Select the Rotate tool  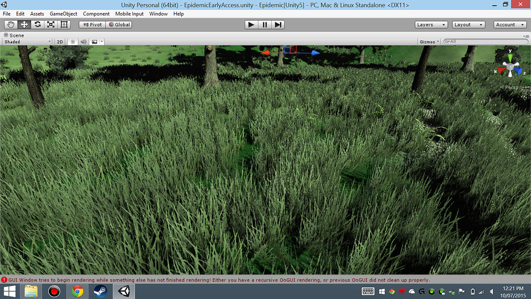(x=37, y=24)
